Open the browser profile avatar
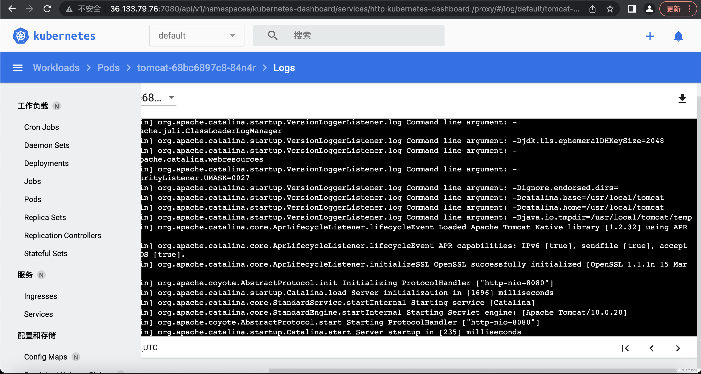Viewport: 701px width, 374px height. click(649, 9)
